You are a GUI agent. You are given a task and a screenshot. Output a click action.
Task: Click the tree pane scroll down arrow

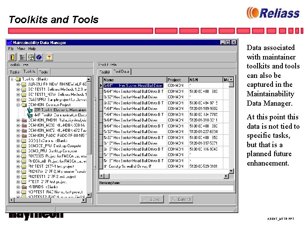[x=89, y=195]
